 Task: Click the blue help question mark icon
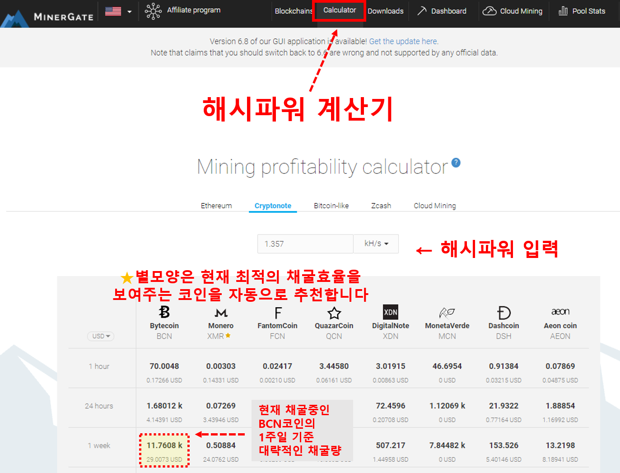(456, 163)
